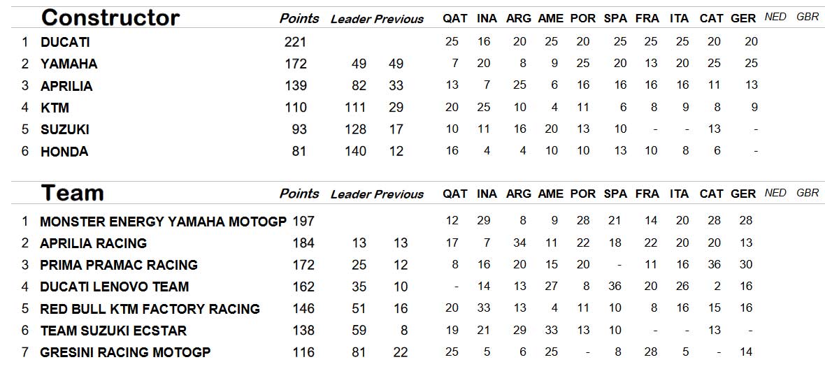
Task: Click Monster Energy Yamaha's 197 points
Action: tap(303, 222)
